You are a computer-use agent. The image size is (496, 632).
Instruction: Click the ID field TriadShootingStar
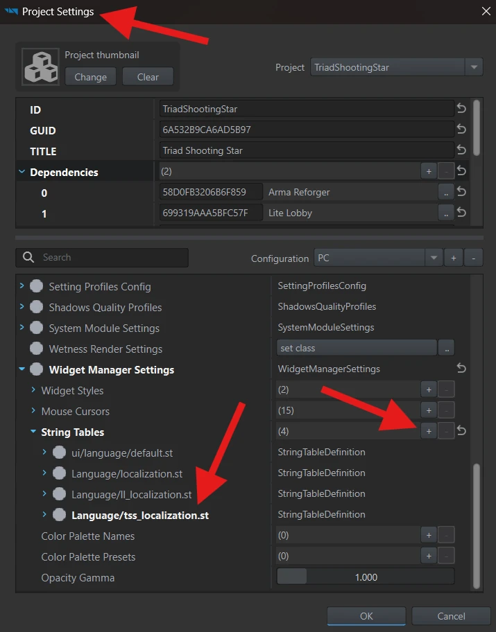pyautogui.click(x=307, y=109)
